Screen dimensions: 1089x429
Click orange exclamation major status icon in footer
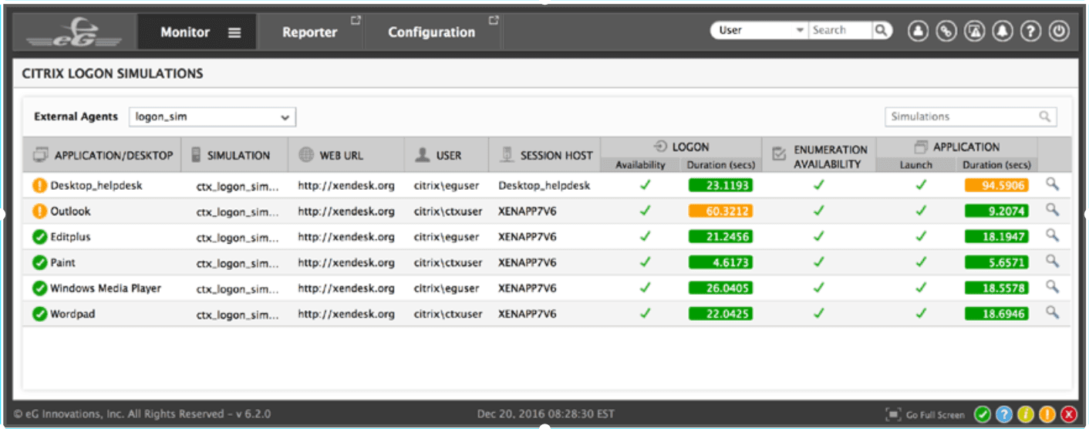[x=1047, y=414]
